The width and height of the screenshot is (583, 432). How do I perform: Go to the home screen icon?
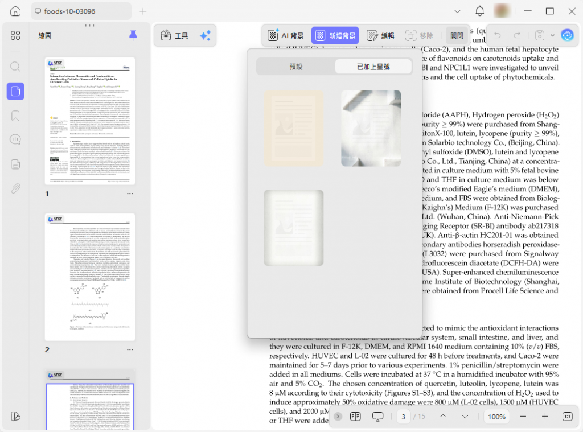(x=15, y=11)
